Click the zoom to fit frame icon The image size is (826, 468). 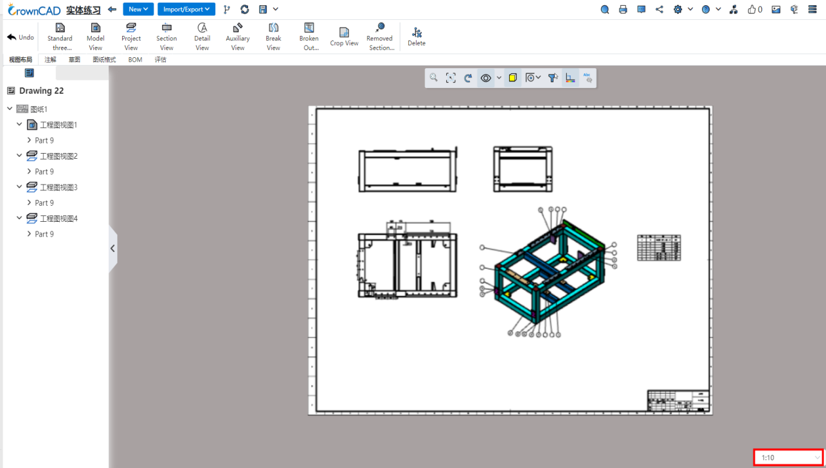(x=451, y=78)
